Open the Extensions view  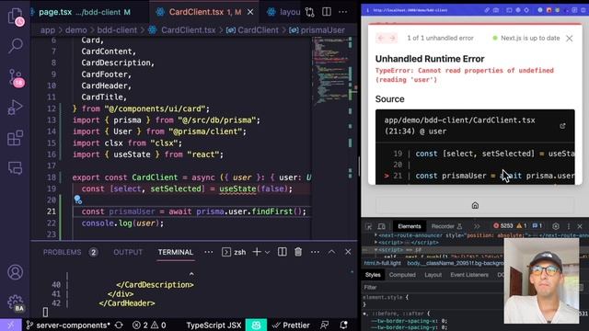[x=15, y=138]
